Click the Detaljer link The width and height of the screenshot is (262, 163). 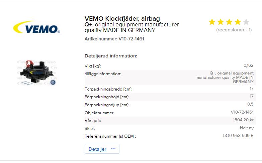coord(97,149)
